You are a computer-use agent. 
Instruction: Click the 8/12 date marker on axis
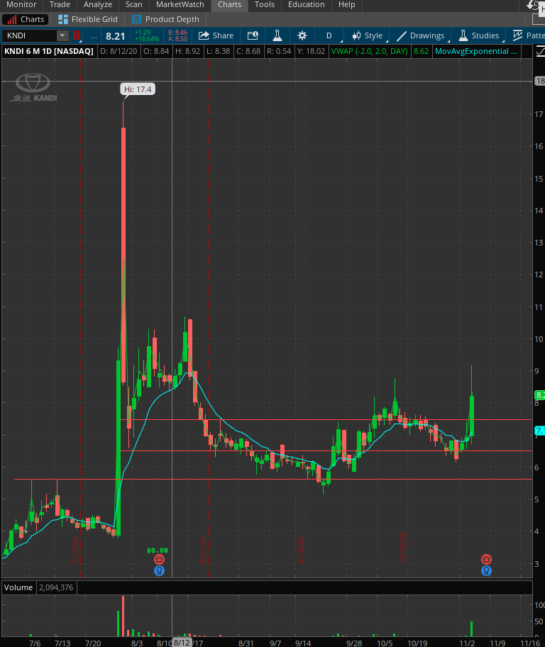point(181,643)
